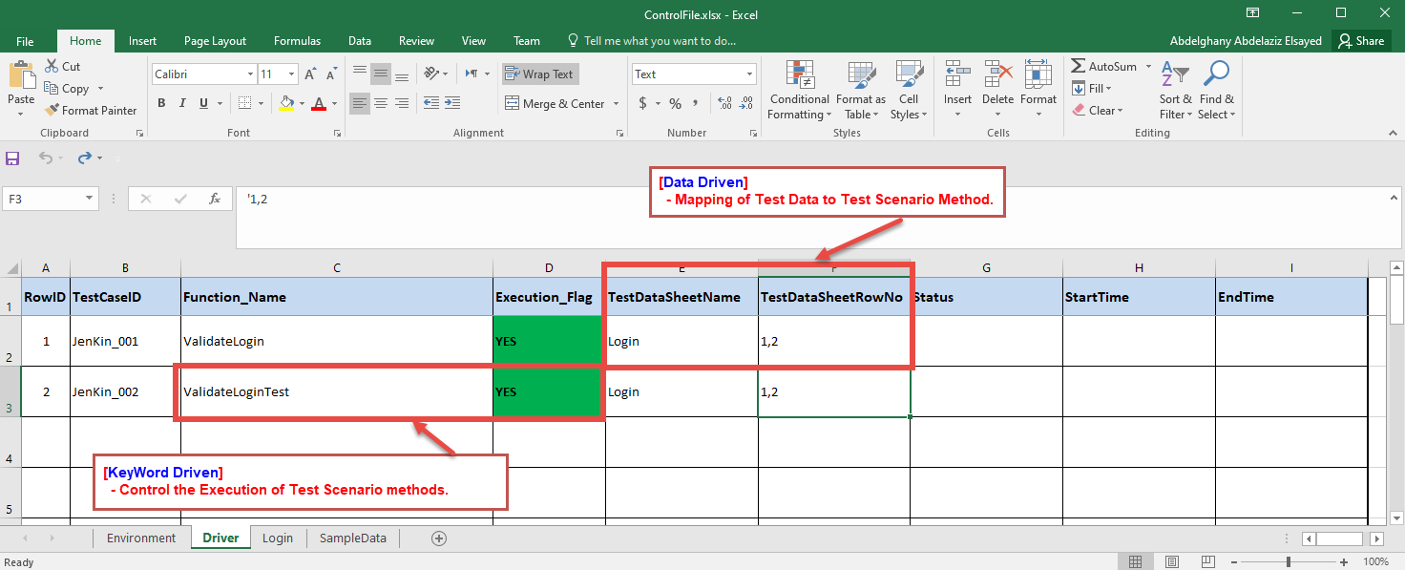Adjust the zoom slider

pos(1289,562)
